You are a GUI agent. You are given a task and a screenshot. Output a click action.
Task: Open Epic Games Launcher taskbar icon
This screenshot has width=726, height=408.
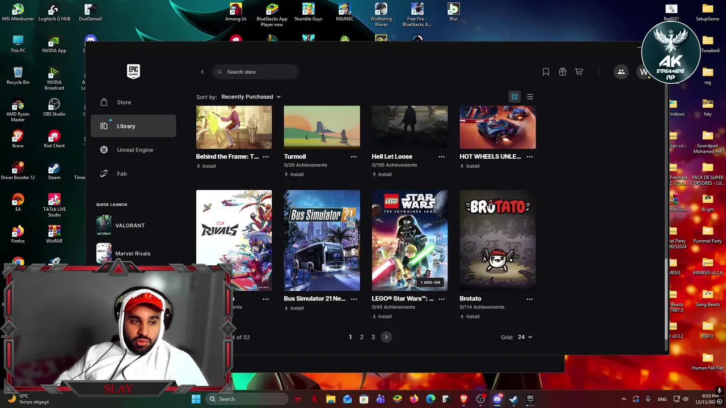pyautogui.click(x=530, y=399)
